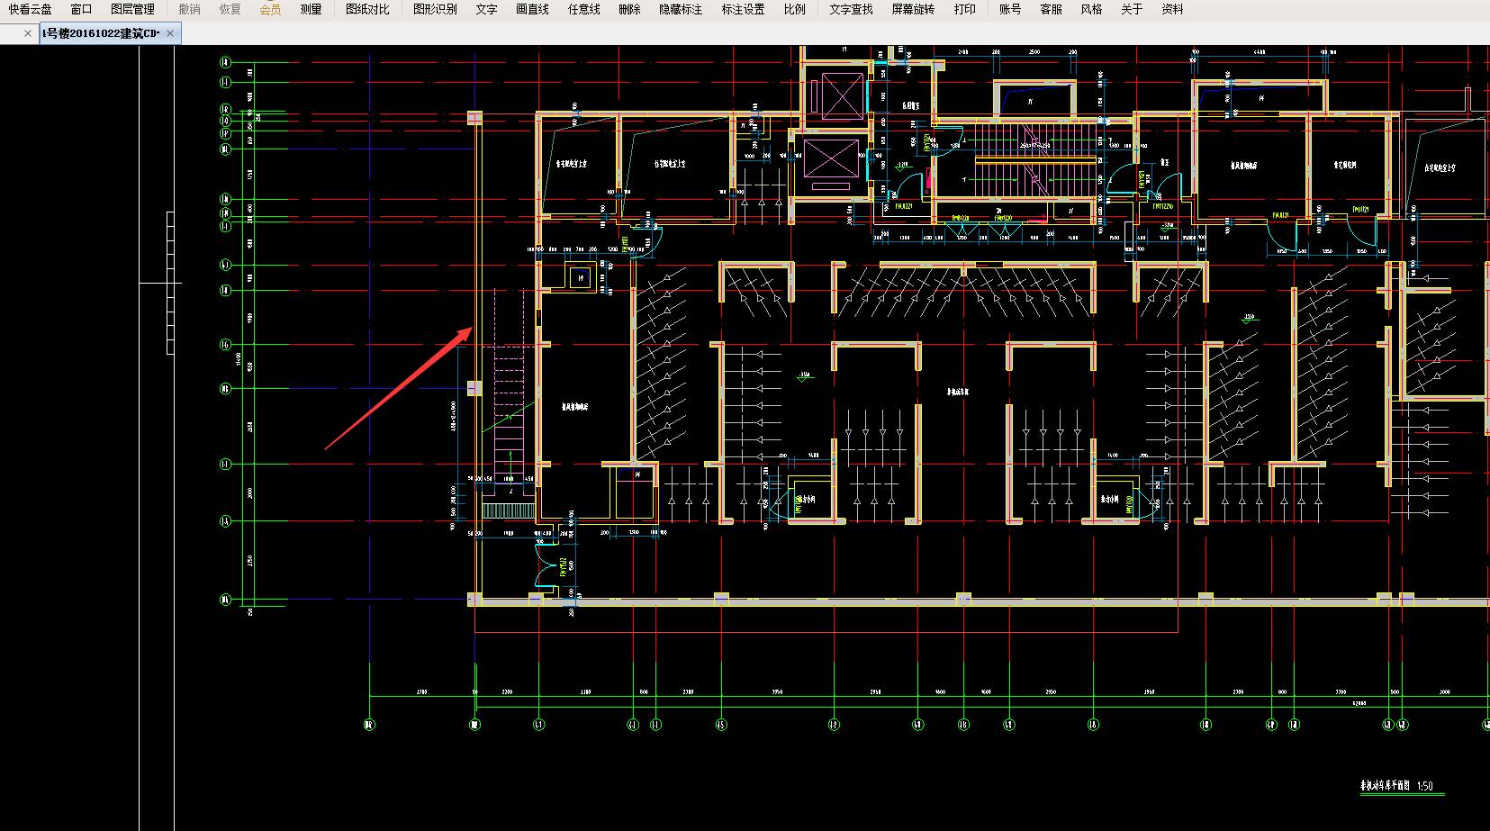This screenshot has height=831, width=1490.
Task: Click the 删除 delete command
Action: pyautogui.click(x=629, y=9)
